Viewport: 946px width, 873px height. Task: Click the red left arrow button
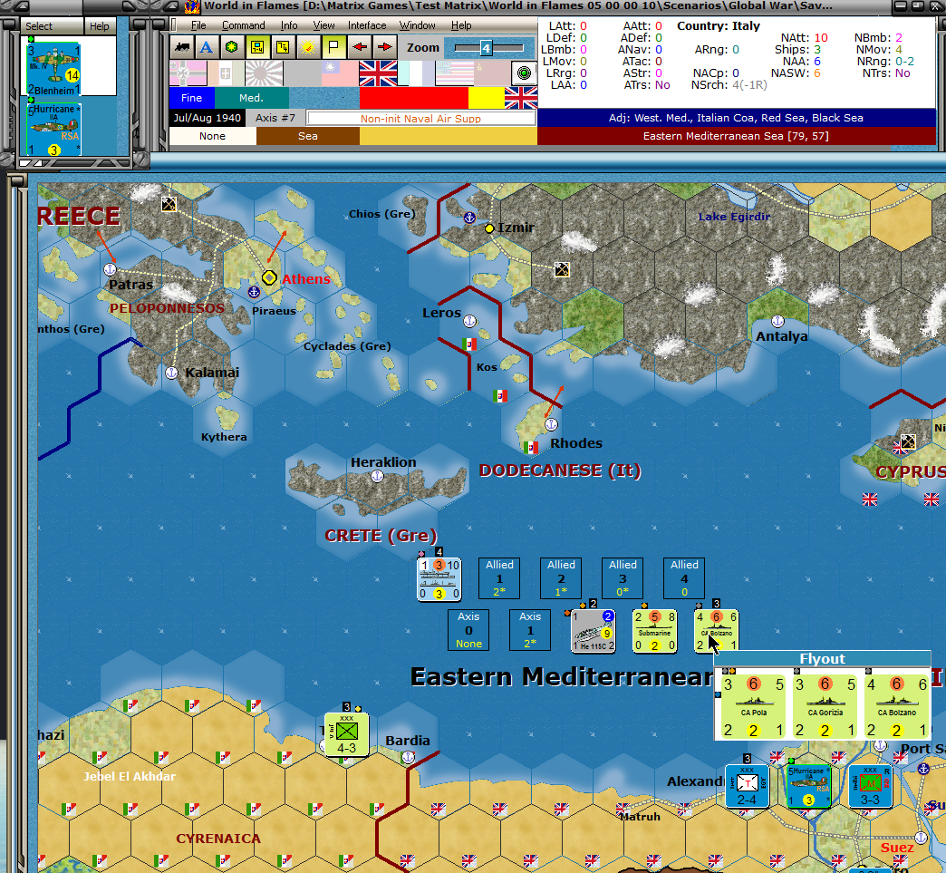[x=360, y=48]
